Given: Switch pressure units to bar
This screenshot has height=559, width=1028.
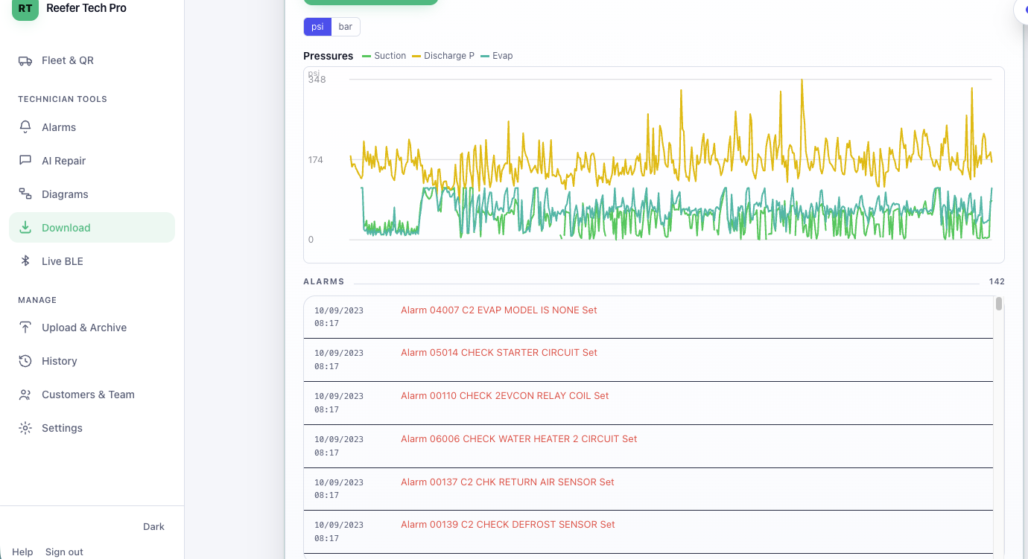Looking at the screenshot, I should click(346, 27).
